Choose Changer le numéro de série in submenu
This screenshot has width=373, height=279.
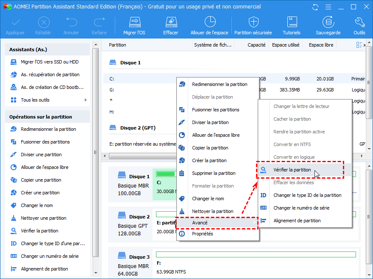pyautogui.click(x=305, y=208)
